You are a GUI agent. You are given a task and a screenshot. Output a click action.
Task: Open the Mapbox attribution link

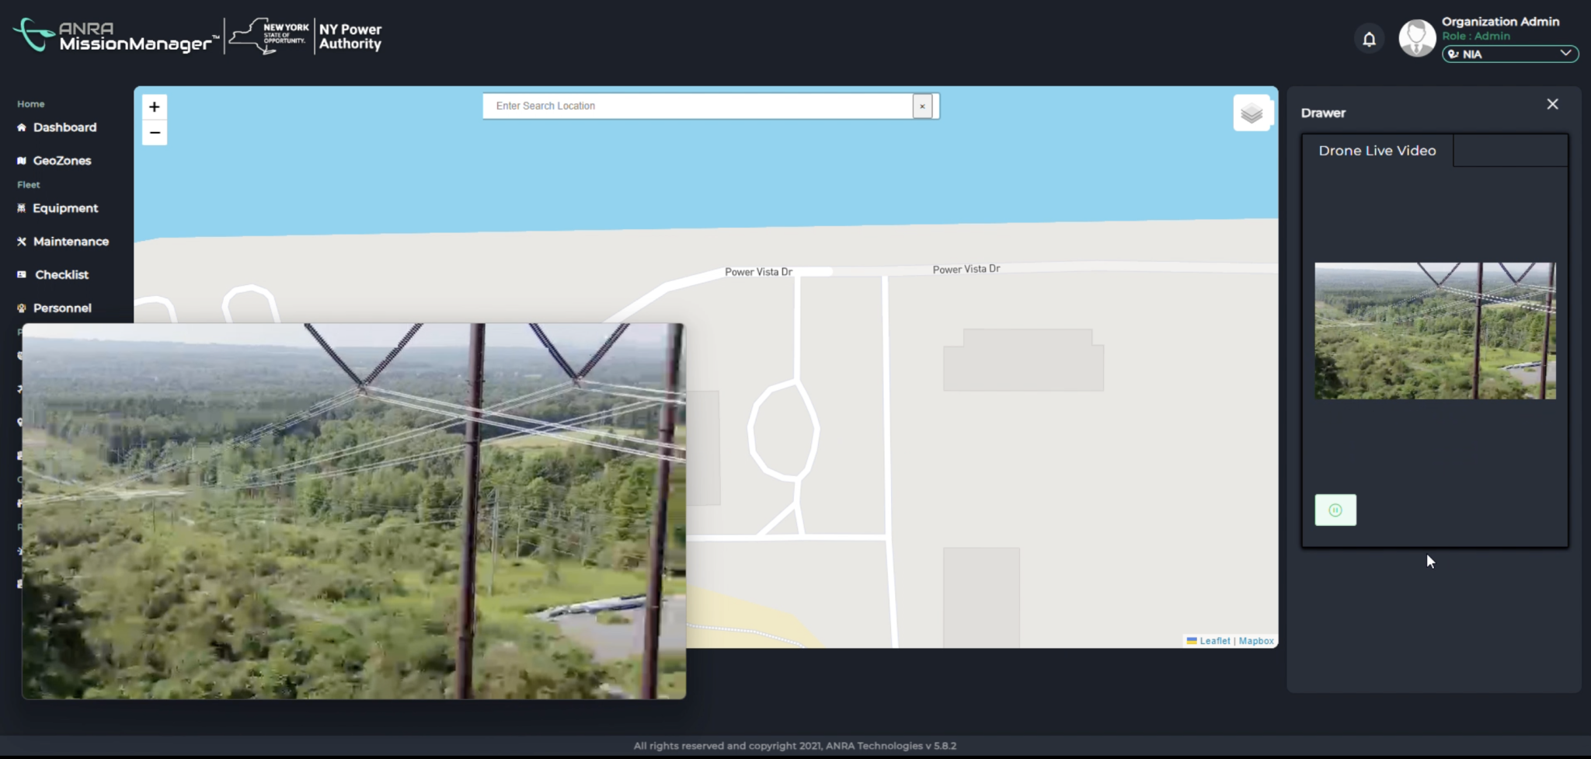click(1255, 640)
